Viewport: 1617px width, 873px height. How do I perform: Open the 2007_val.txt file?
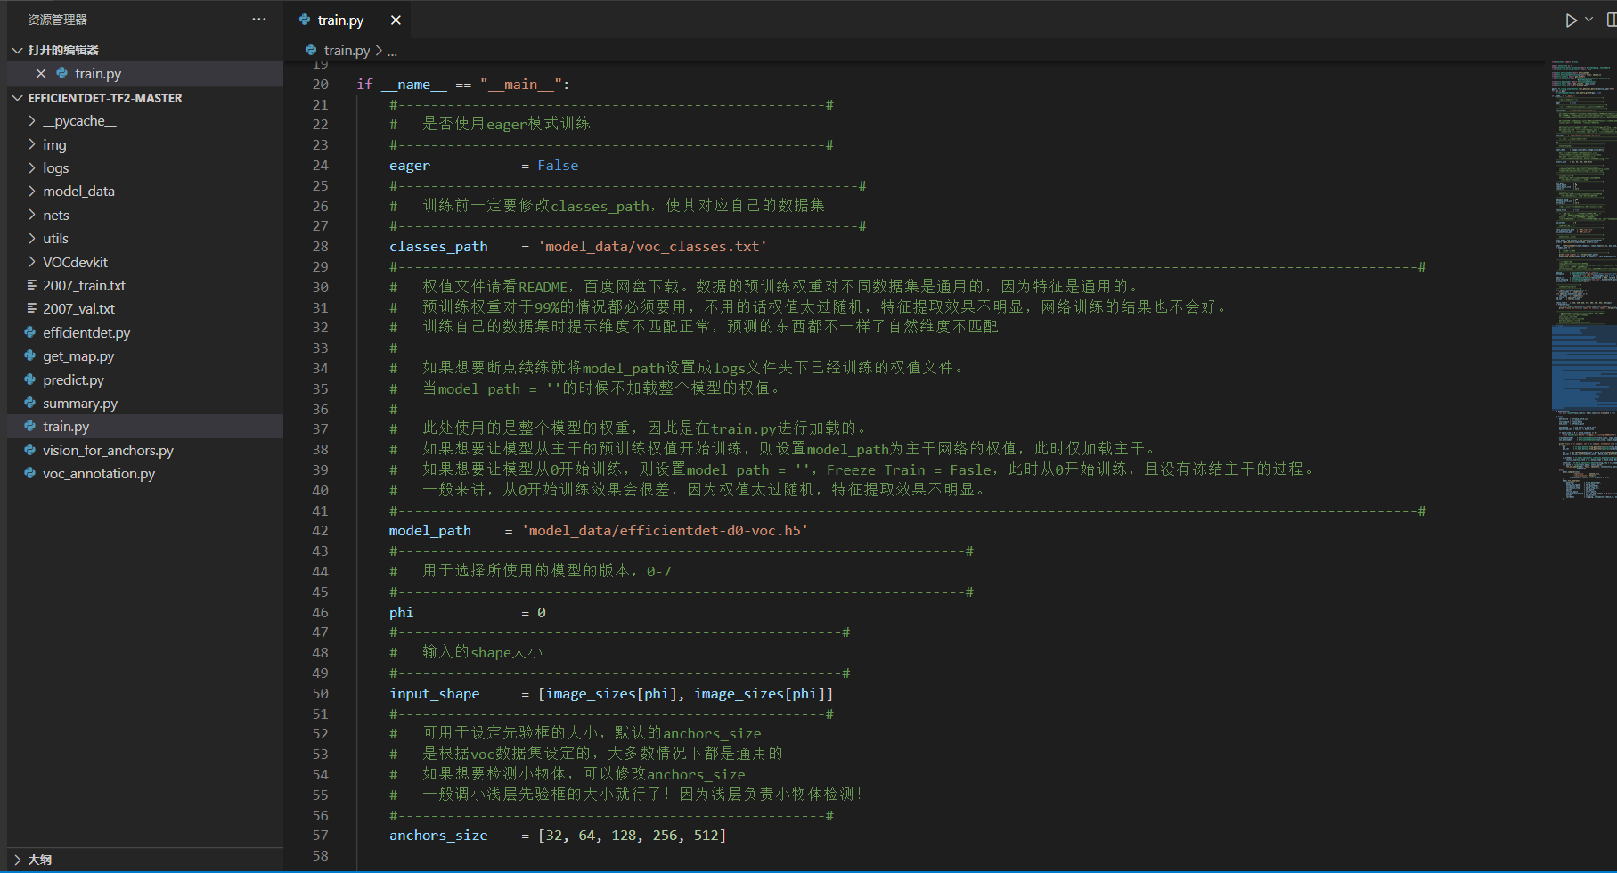pyautogui.click(x=78, y=308)
